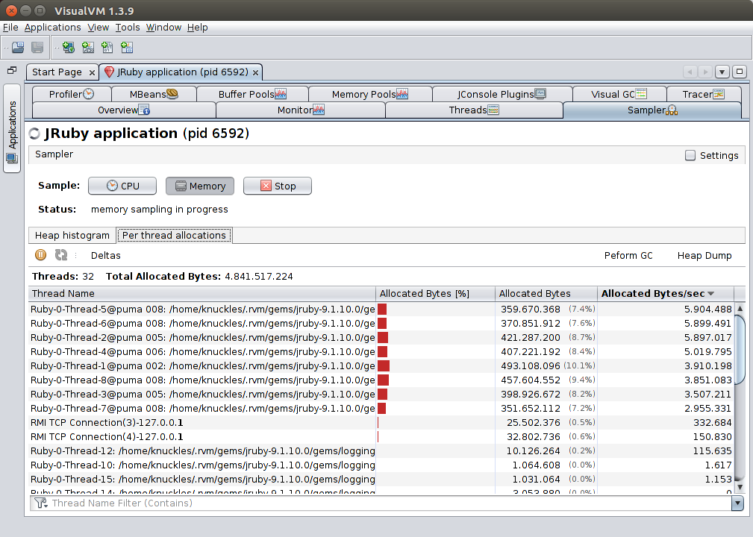Select the Ruby-0-Thread-5@puma row
Image resolution: width=753 pixels, height=537 pixels.
click(x=381, y=309)
